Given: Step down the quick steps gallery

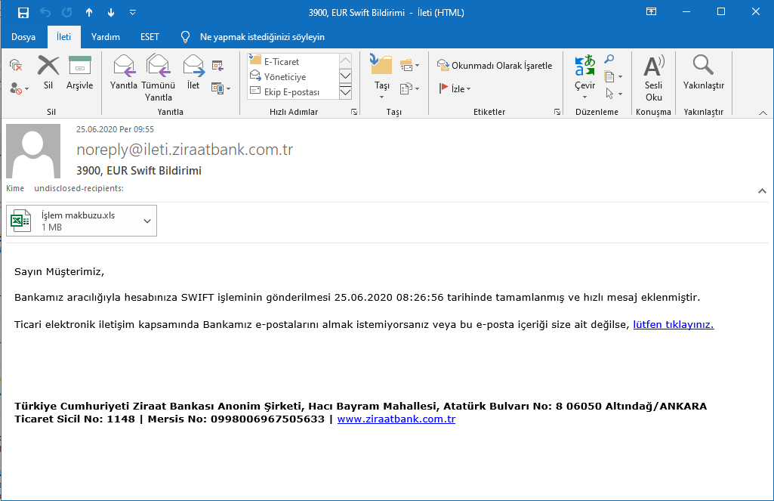Looking at the screenshot, I should pos(346,76).
